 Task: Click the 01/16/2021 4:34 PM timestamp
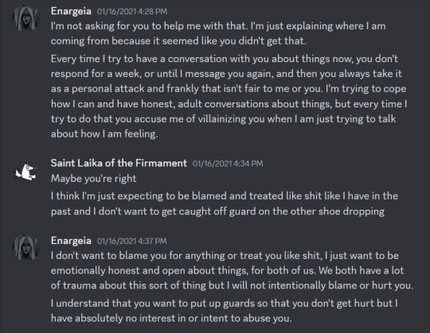click(228, 164)
